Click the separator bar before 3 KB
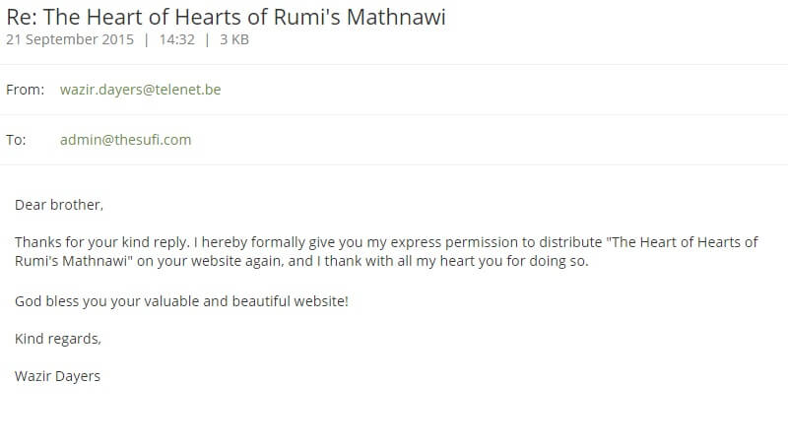 click(207, 39)
